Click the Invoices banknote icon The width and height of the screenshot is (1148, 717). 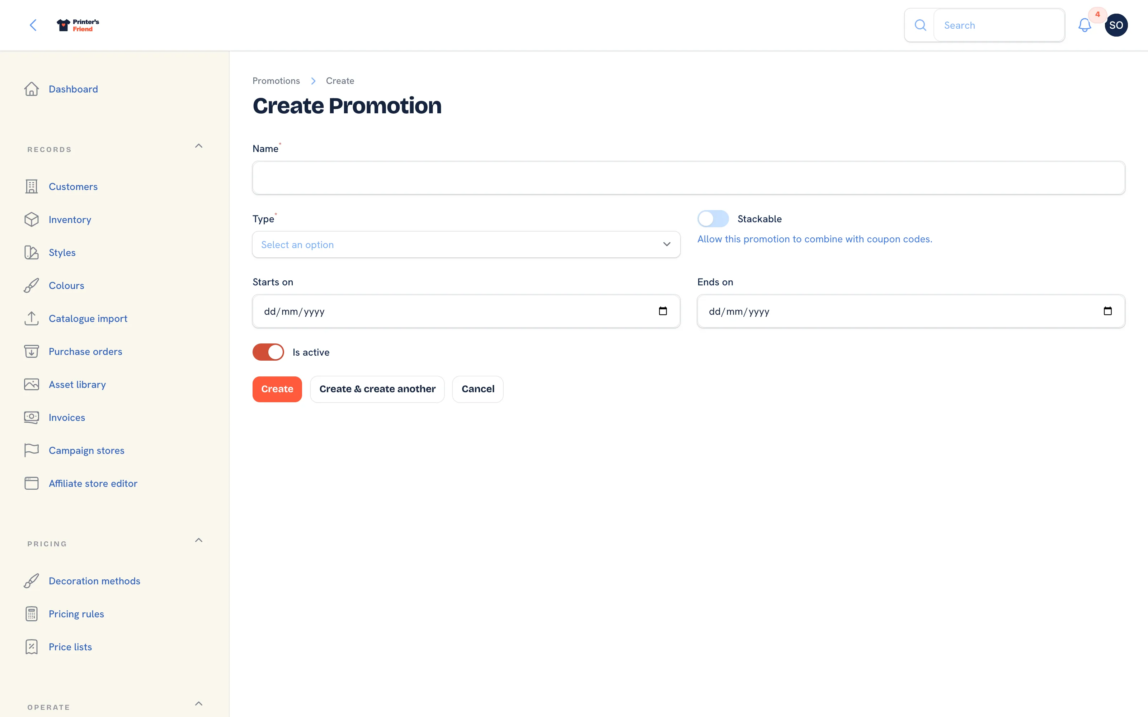32,417
